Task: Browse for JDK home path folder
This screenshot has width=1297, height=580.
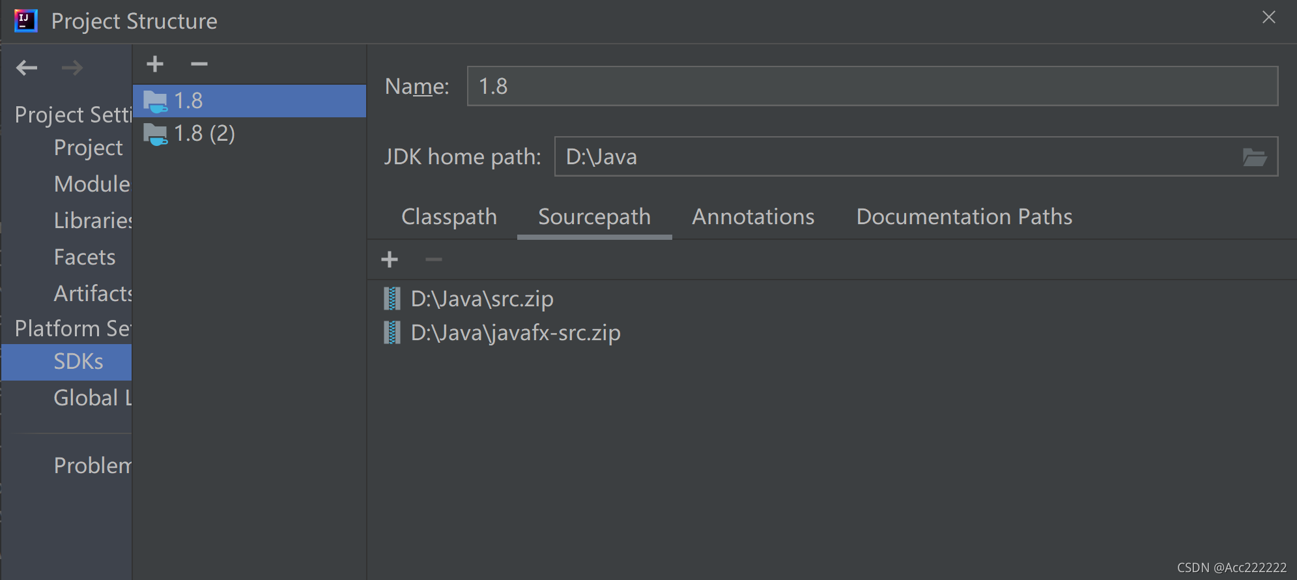Action: [1254, 157]
